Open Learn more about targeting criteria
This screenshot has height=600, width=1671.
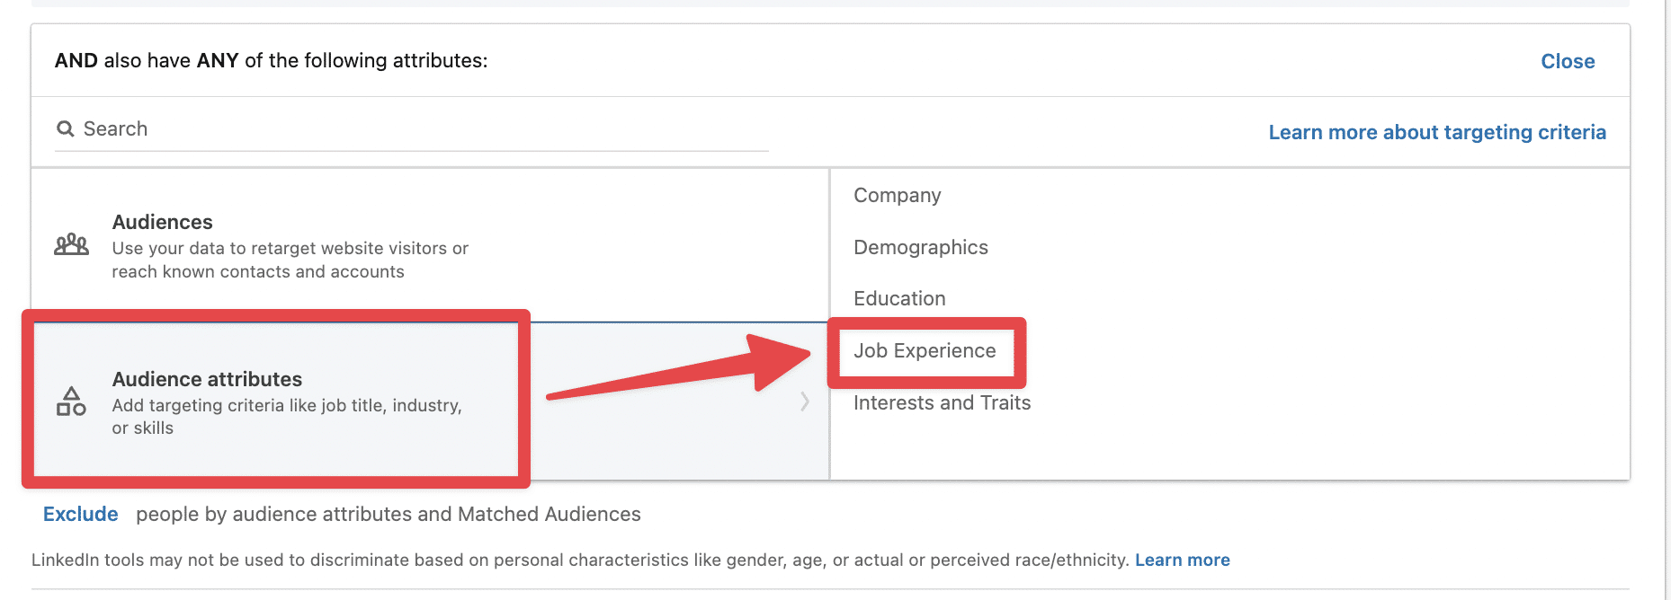(x=1437, y=132)
